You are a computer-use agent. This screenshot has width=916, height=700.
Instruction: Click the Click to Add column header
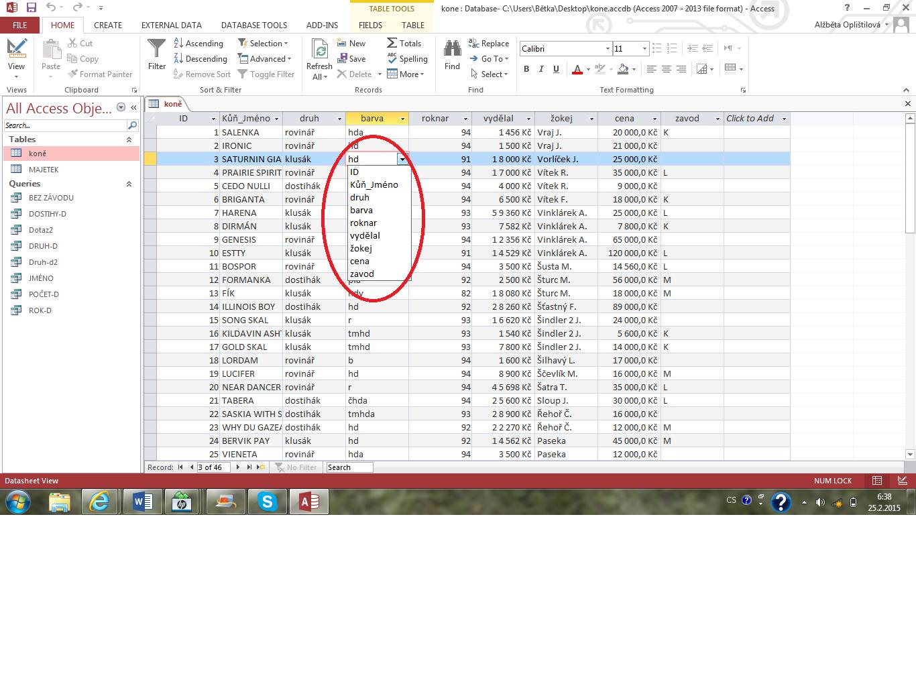tap(756, 119)
